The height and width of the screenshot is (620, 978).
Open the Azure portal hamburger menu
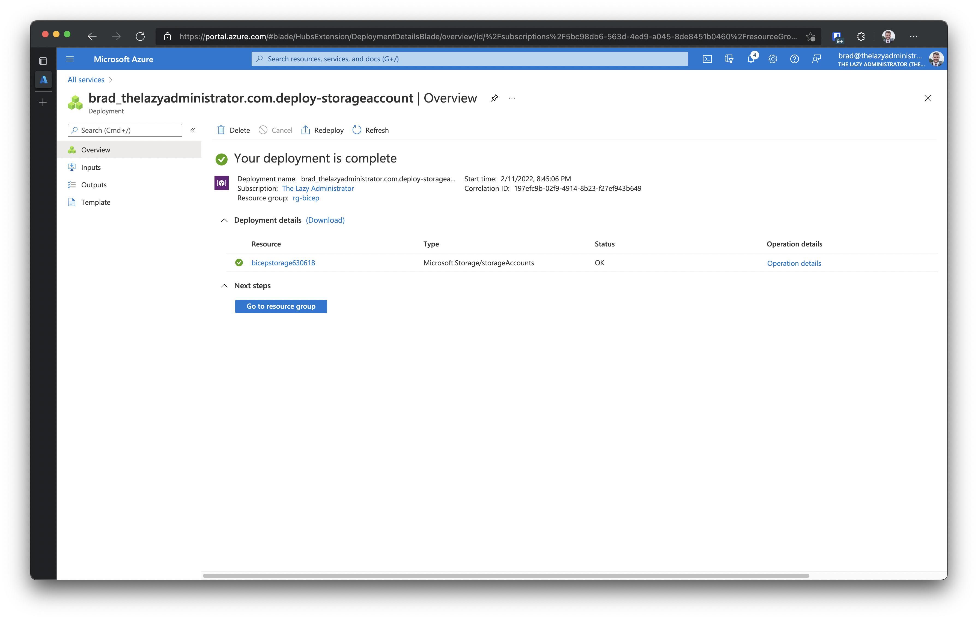pyautogui.click(x=70, y=59)
